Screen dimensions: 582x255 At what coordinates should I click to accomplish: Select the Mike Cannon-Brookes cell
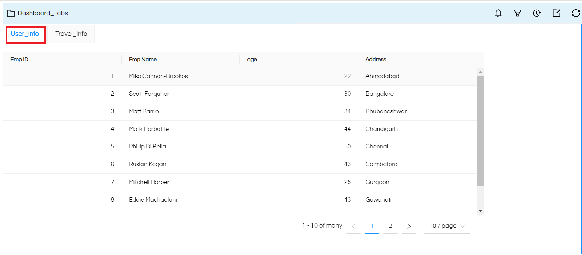pyautogui.click(x=180, y=76)
